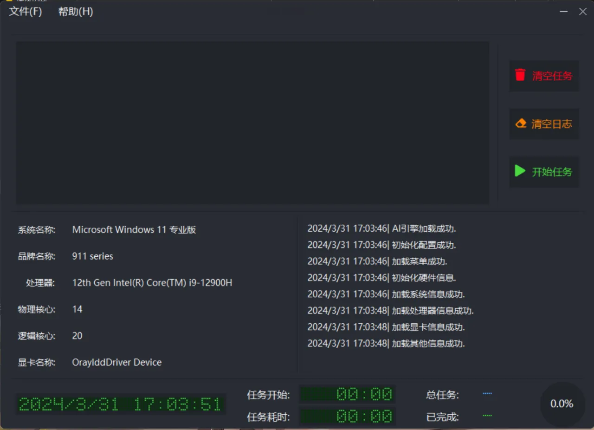Click the green dashes completed value
The image size is (594, 430).
click(x=487, y=415)
